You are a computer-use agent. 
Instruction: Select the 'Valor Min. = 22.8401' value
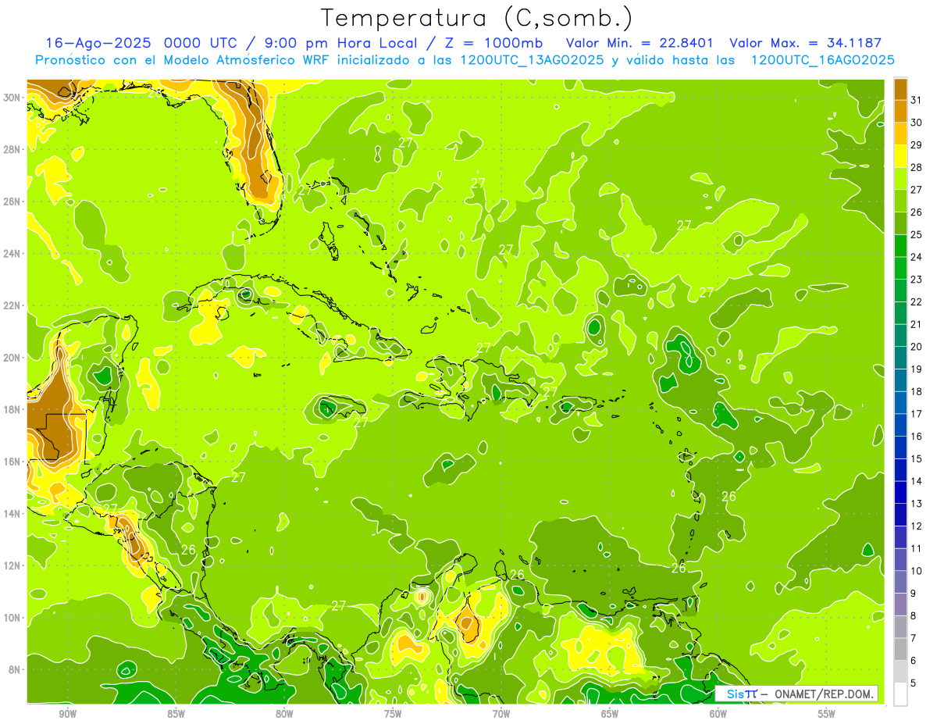coord(640,43)
